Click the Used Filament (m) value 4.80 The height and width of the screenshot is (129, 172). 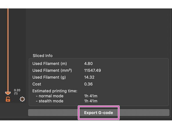tap(88, 64)
